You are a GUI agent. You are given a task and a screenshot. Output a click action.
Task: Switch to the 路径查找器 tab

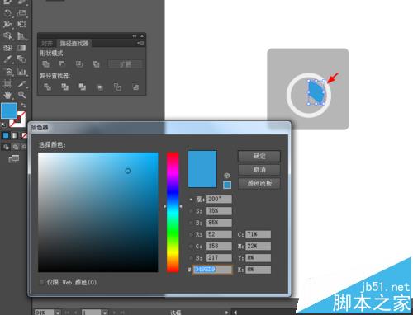[x=74, y=44]
